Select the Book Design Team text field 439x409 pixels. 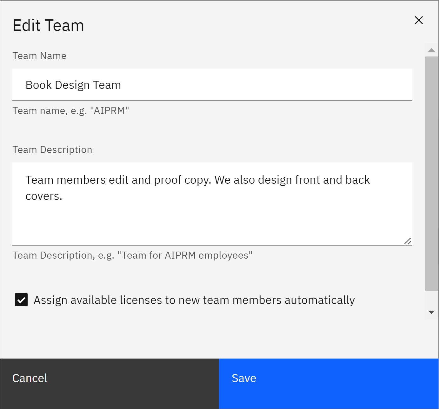point(212,84)
